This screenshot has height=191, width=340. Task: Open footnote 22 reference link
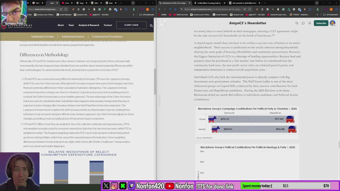[273, 35]
